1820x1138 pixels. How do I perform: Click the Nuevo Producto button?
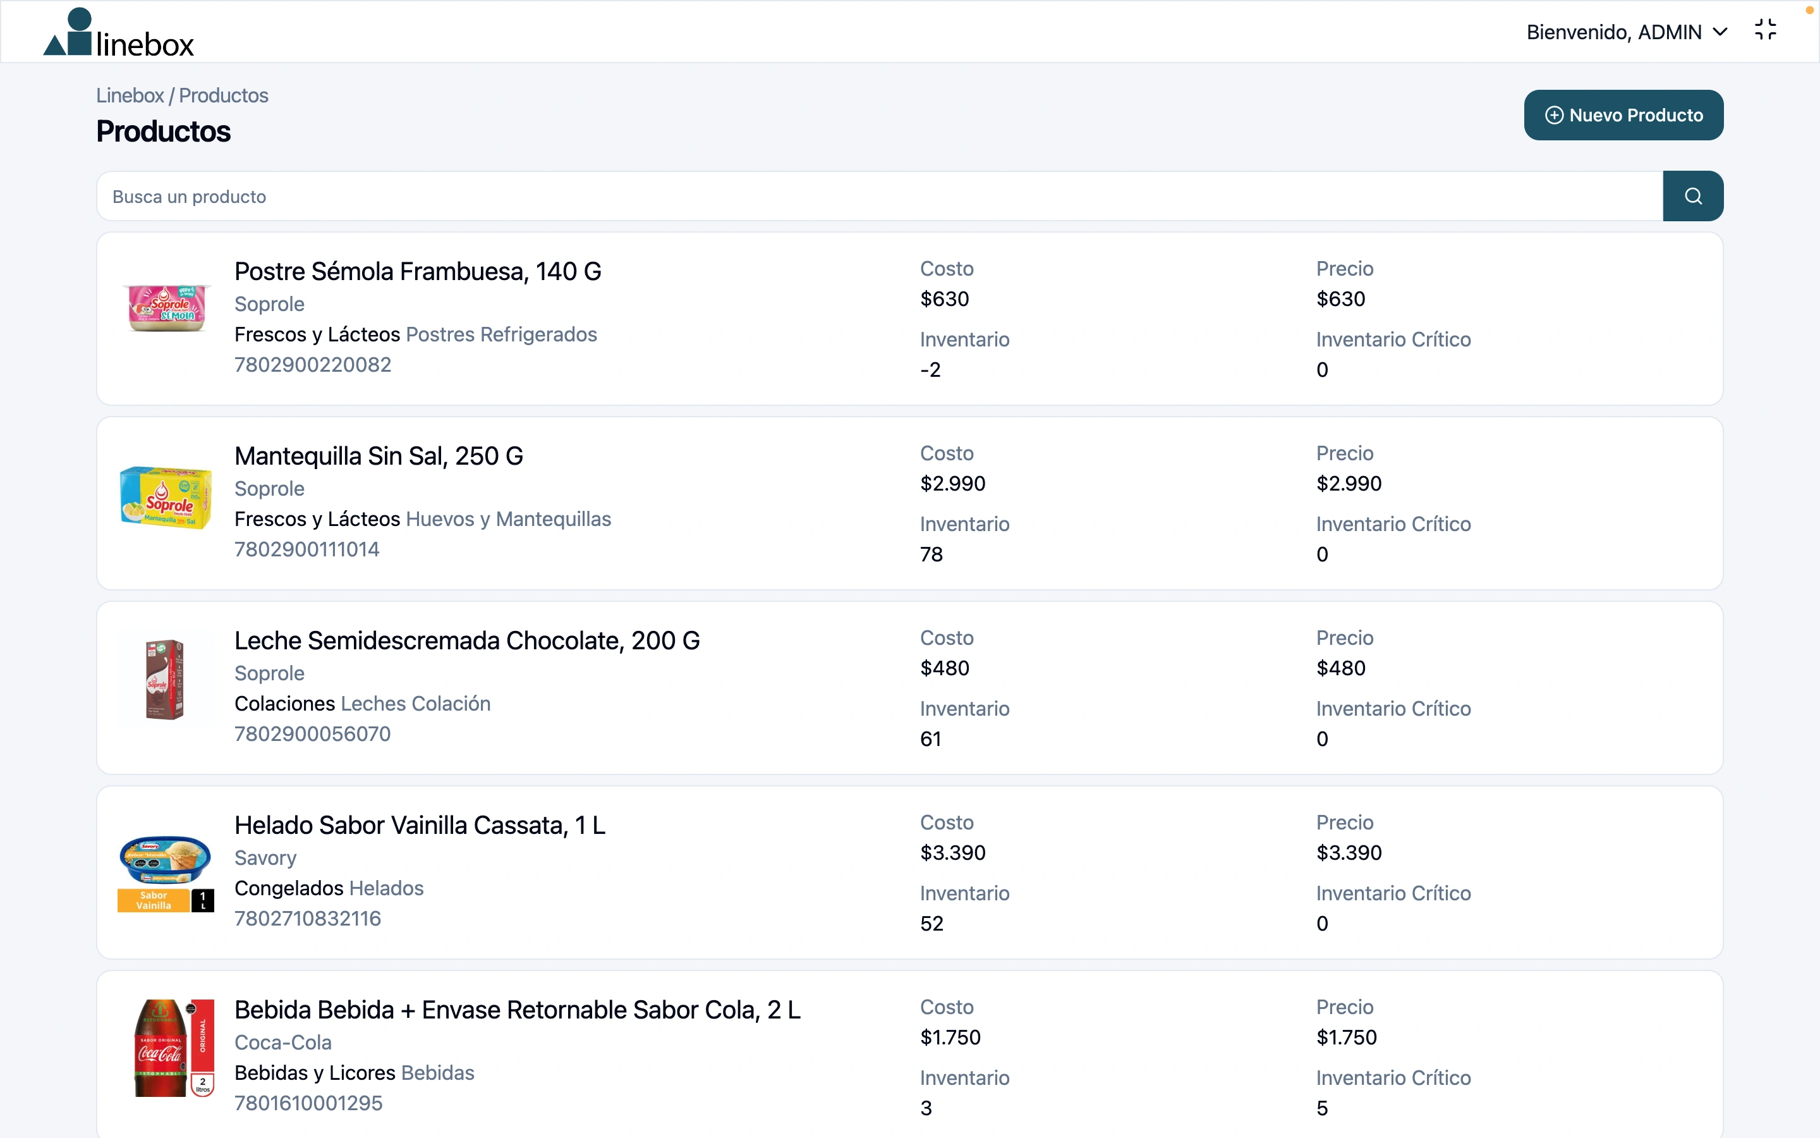(x=1623, y=115)
